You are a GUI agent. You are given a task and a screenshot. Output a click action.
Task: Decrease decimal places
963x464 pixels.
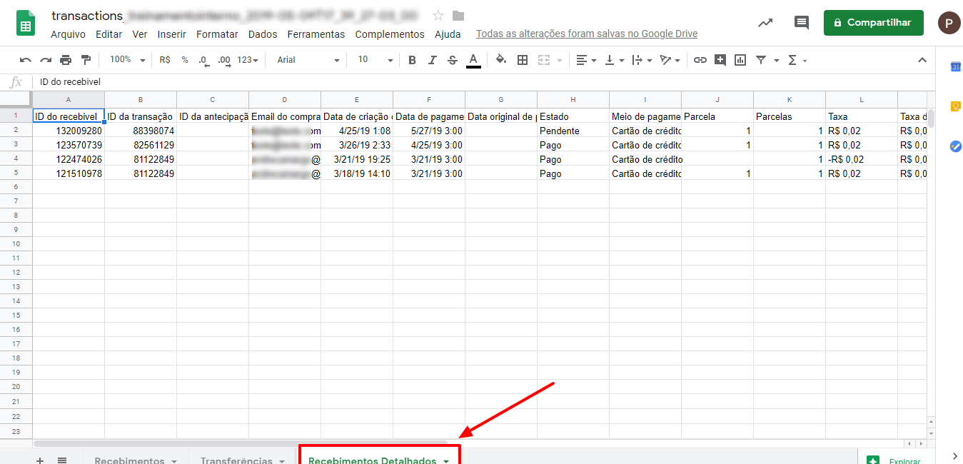pos(203,60)
